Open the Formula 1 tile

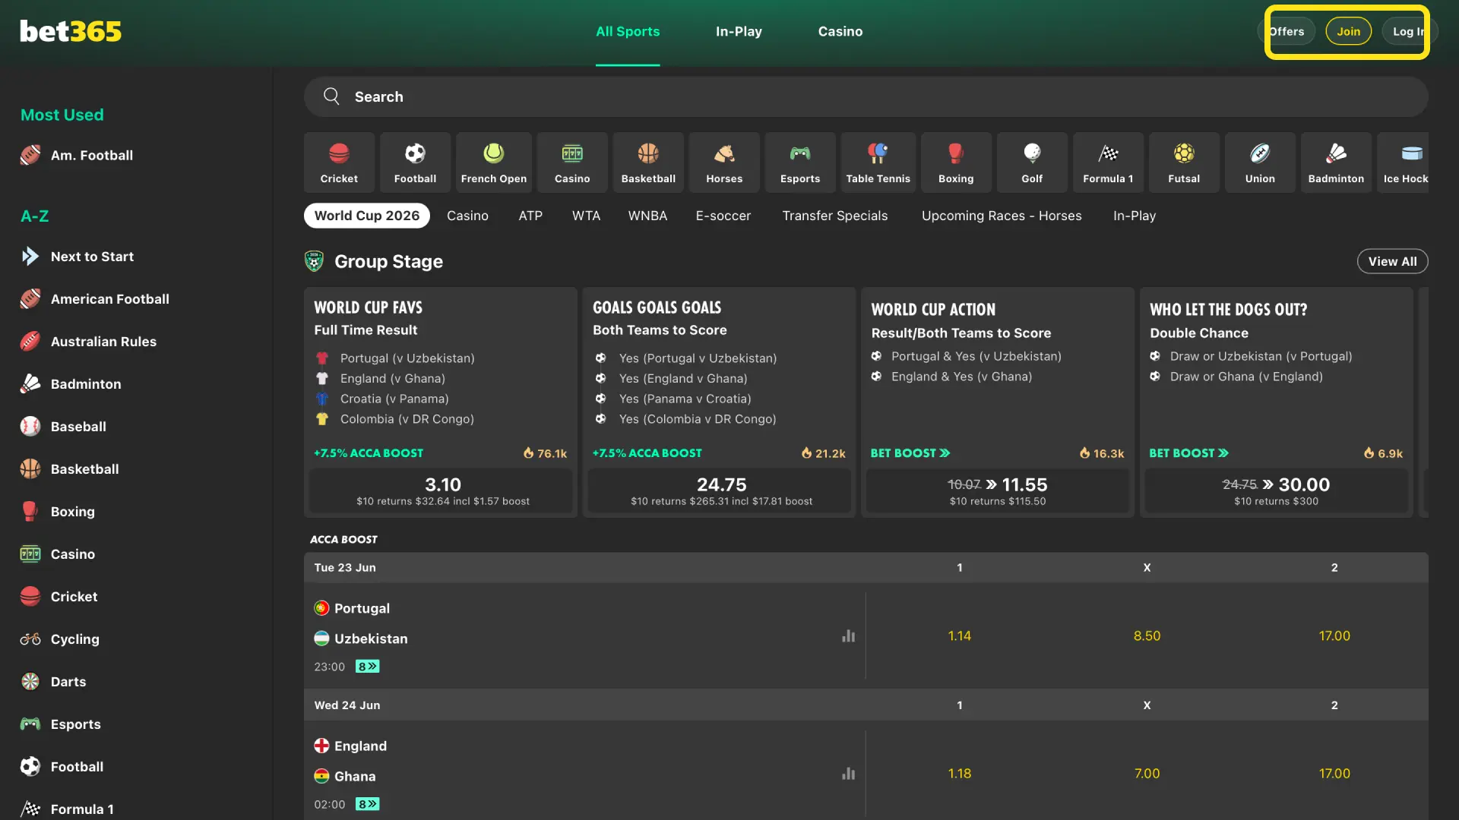[x=1108, y=162]
